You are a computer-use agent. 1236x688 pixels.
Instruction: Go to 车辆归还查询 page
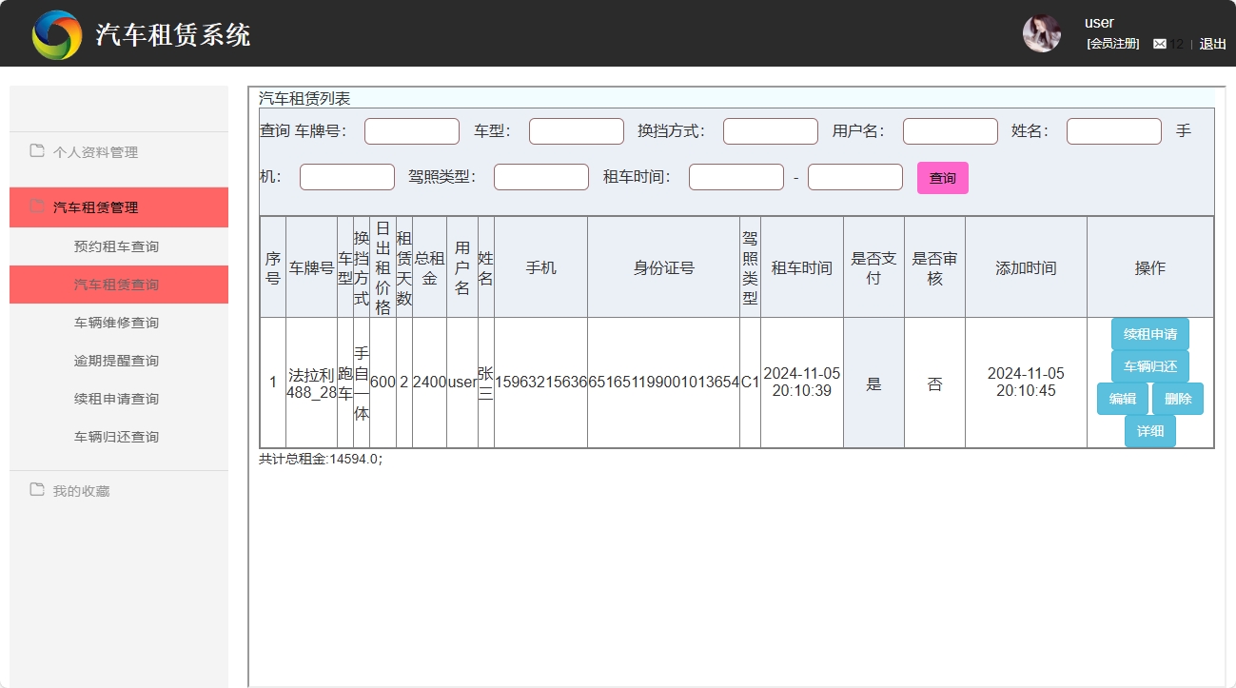(116, 437)
